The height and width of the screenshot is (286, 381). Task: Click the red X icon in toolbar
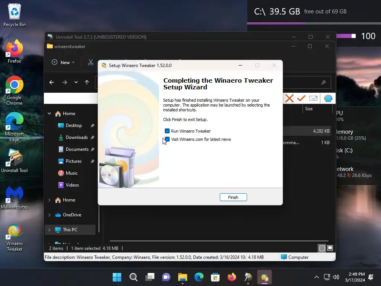289,98
